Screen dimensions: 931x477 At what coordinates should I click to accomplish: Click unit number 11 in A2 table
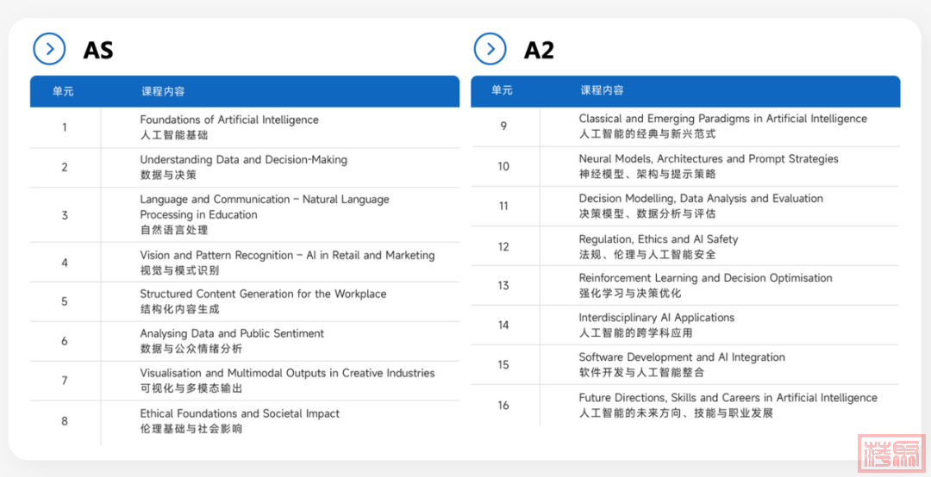(x=503, y=207)
